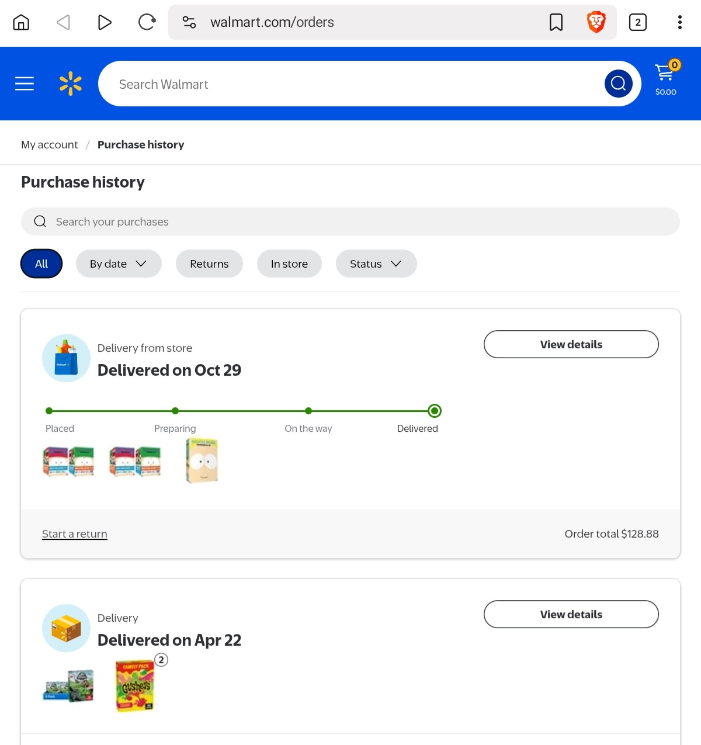Select the All filter chip
Viewport: 701px width, 745px height.
tap(41, 264)
